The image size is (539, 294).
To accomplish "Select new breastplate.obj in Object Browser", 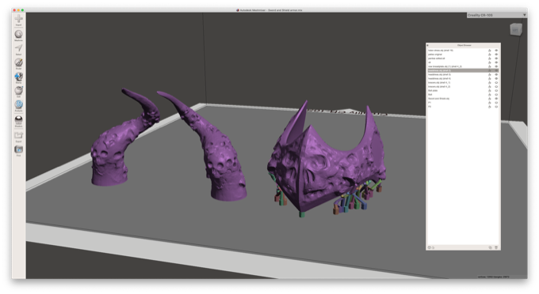I will pyautogui.click(x=463, y=66).
